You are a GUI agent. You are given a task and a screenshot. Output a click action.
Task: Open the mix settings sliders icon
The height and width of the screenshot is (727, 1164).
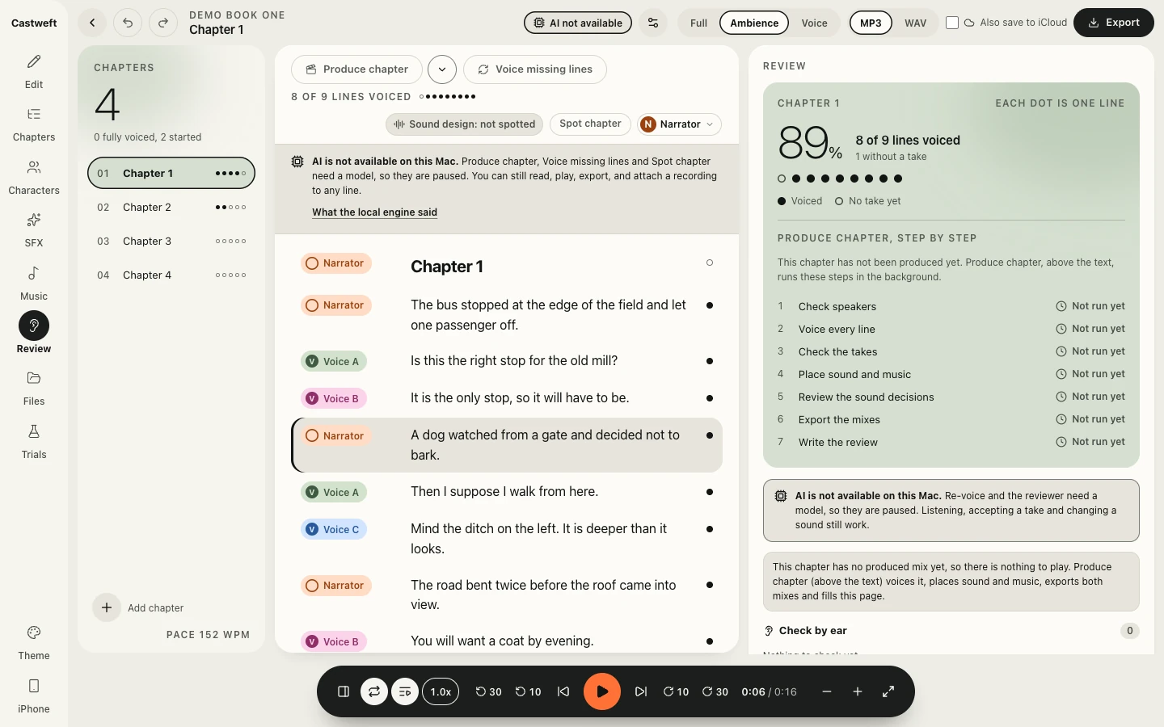tap(653, 23)
